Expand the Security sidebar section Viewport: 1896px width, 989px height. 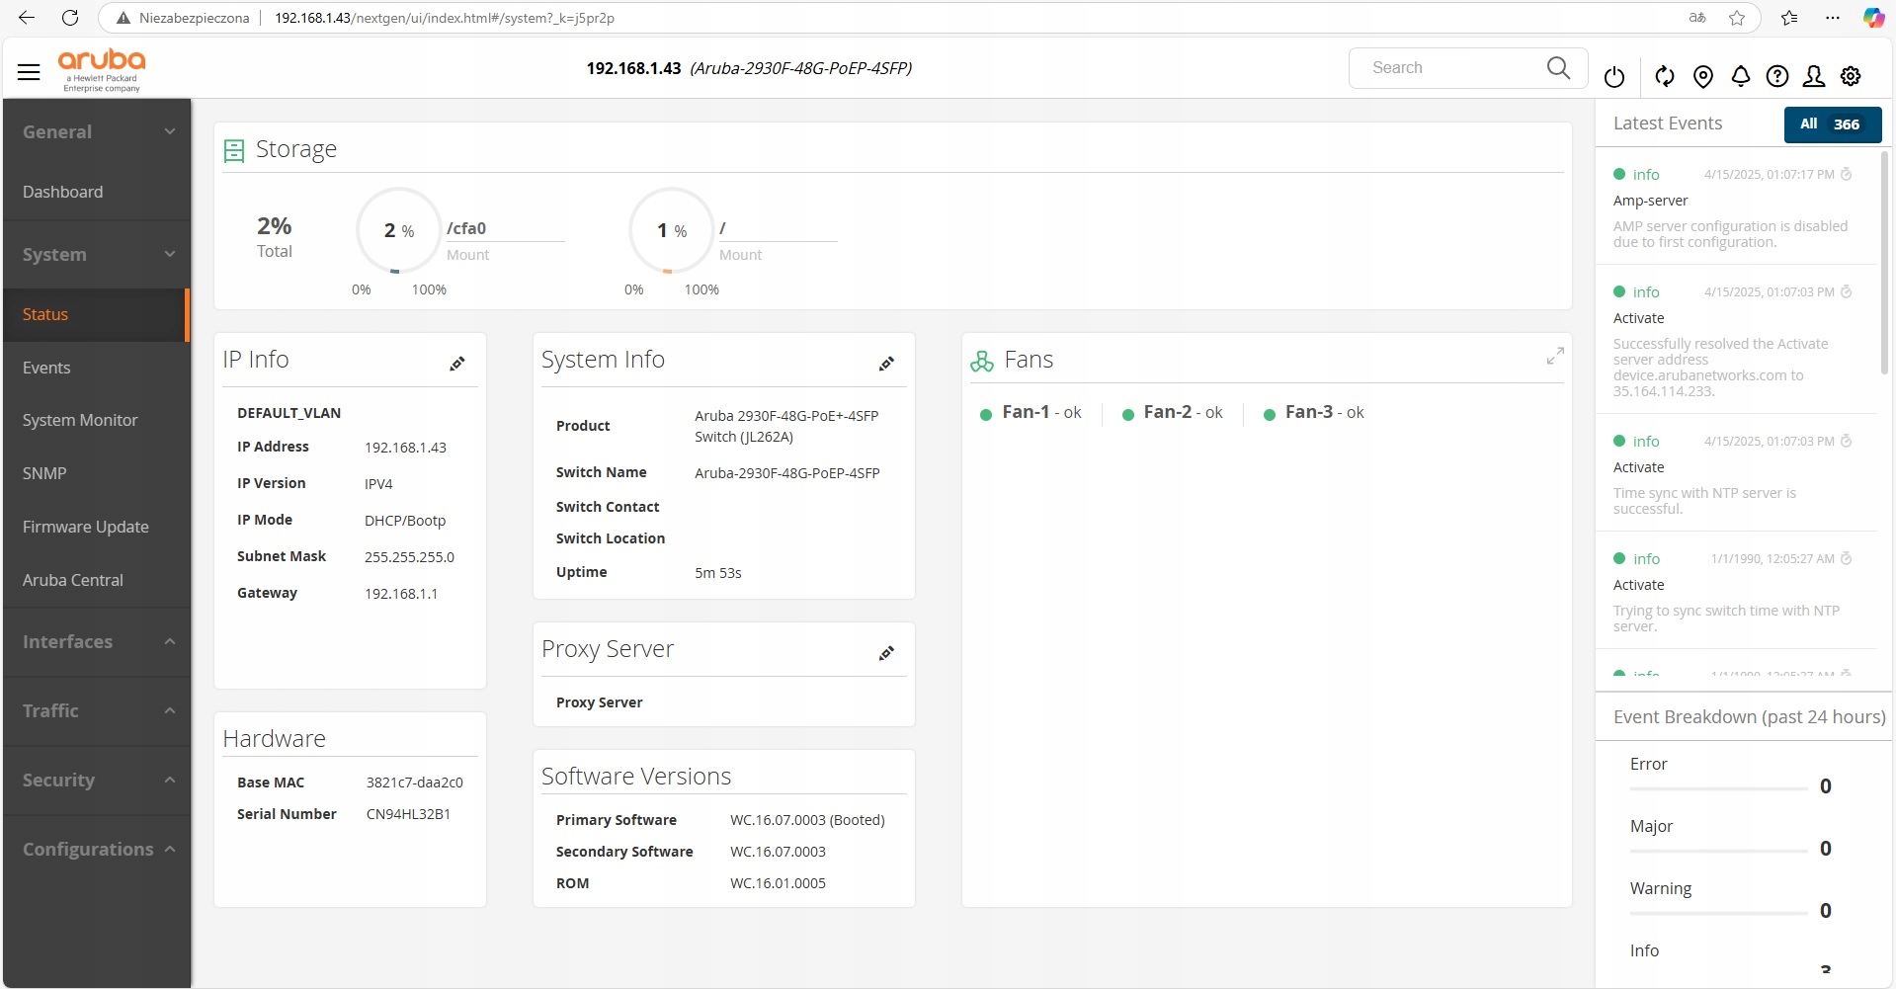point(97,781)
